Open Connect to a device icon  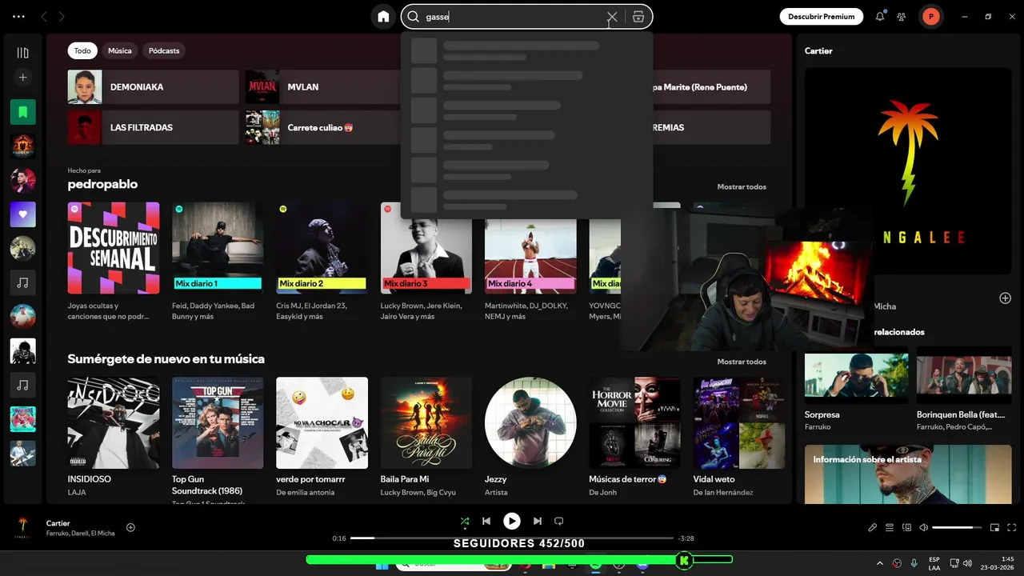[x=906, y=527]
